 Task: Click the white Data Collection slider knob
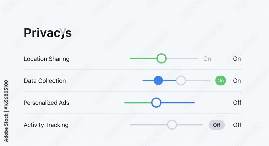pyautogui.click(x=181, y=80)
